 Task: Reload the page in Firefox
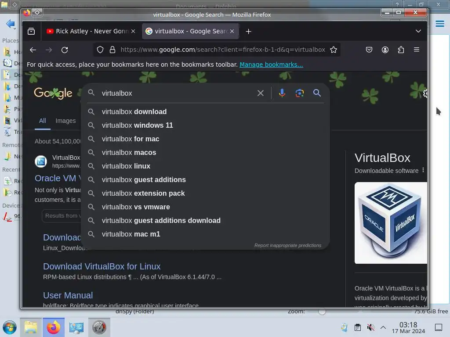pos(65,50)
